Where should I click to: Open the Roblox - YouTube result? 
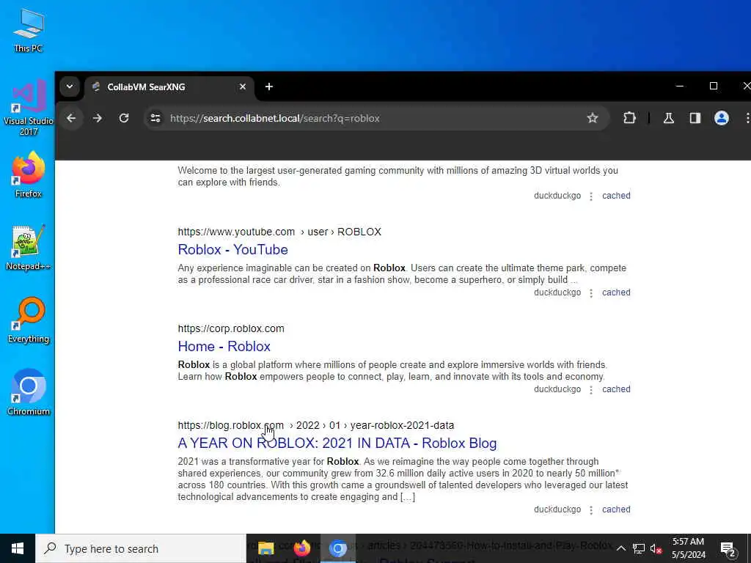[232, 249]
